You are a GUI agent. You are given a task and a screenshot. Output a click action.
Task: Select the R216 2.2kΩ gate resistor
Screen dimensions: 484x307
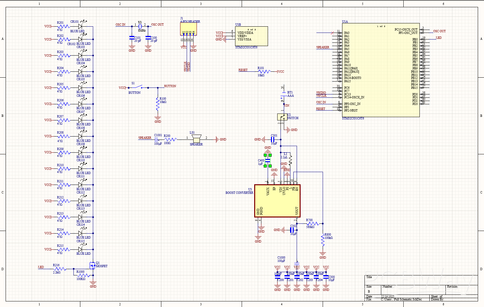point(59,269)
